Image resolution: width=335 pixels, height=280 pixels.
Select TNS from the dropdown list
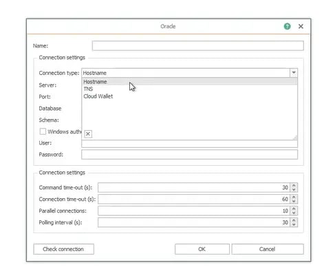(x=189, y=89)
